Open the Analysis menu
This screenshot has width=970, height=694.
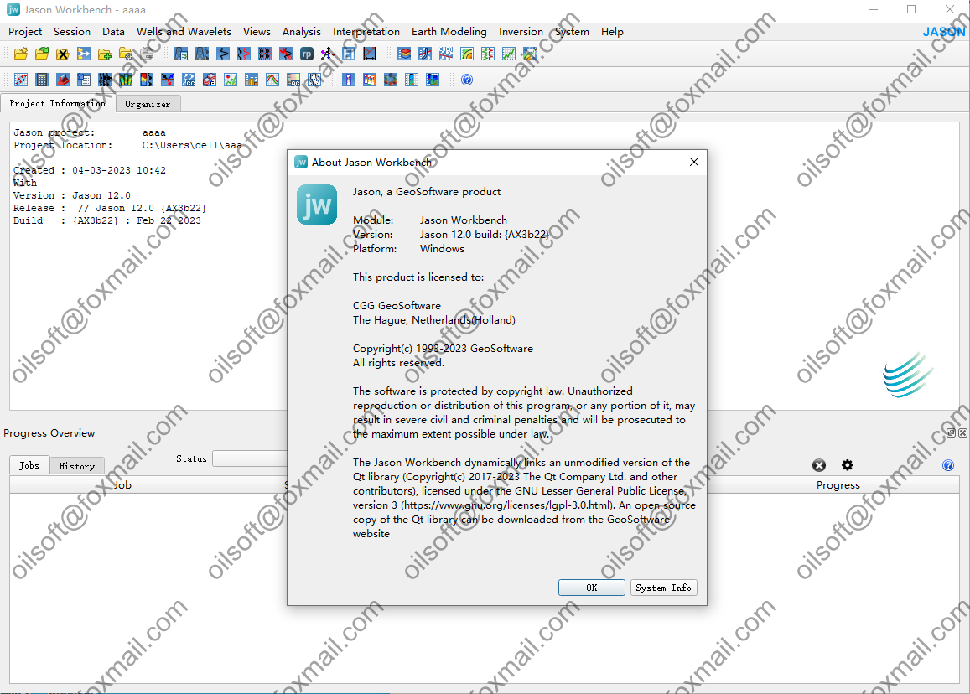(x=302, y=32)
